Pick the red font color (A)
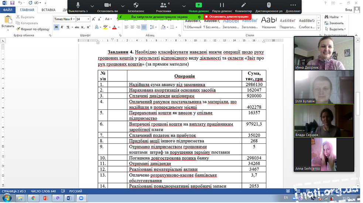The image size is (363, 203). pos(114,27)
